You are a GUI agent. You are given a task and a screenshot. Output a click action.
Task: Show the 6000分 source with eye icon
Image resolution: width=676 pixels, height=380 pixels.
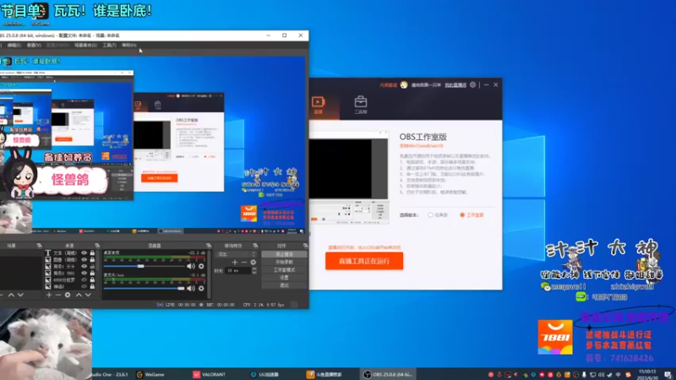click(x=84, y=280)
